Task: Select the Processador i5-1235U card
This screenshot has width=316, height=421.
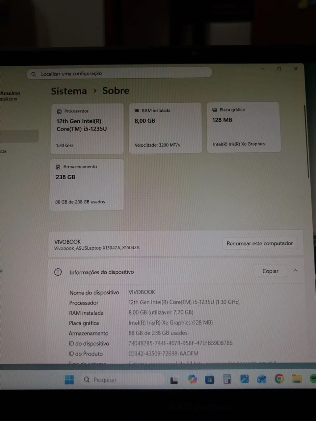Action: (87, 129)
